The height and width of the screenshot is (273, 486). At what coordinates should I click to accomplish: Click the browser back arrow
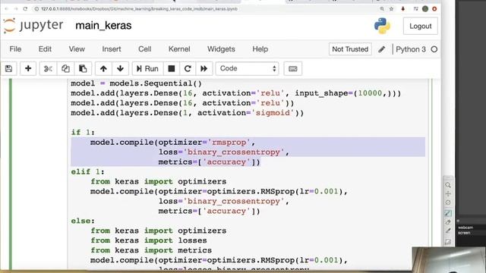click(x=7, y=9)
